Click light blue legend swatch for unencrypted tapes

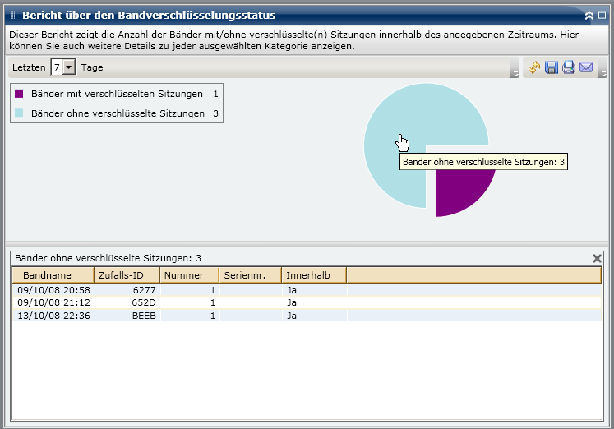tap(20, 113)
